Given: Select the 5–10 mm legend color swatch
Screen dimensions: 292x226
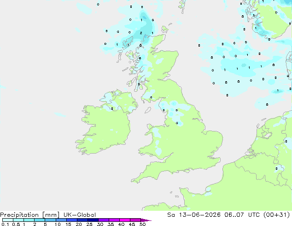Looking at the screenshot, I should [x=50, y=220].
